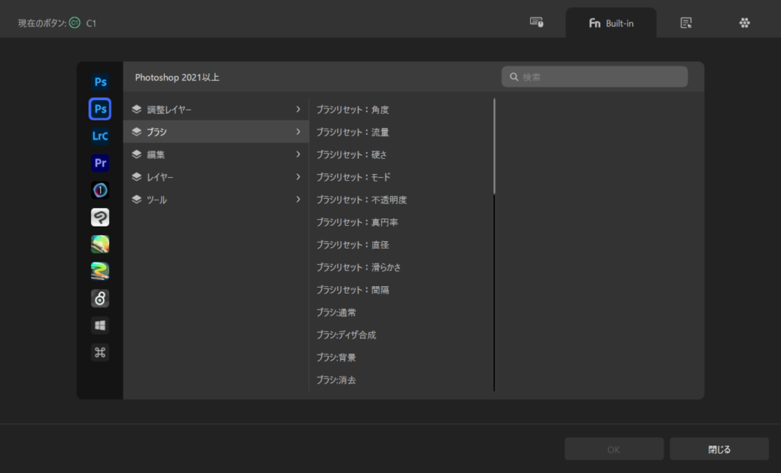Choose the first Photoshop icon at top
This screenshot has width=781, height=473.
click(x=100, y=82)
